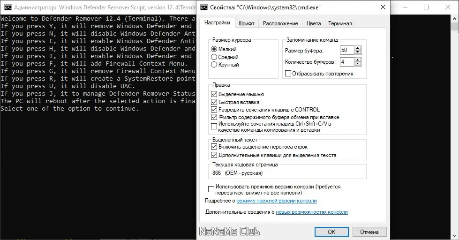Click console line 'add Firewall Context Menu'
Viewport: 459px width, 240px height.
pyautogui.click(x=94, y=63)
